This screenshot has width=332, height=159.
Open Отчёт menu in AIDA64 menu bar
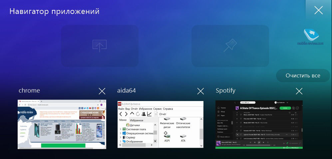point(135,109)
